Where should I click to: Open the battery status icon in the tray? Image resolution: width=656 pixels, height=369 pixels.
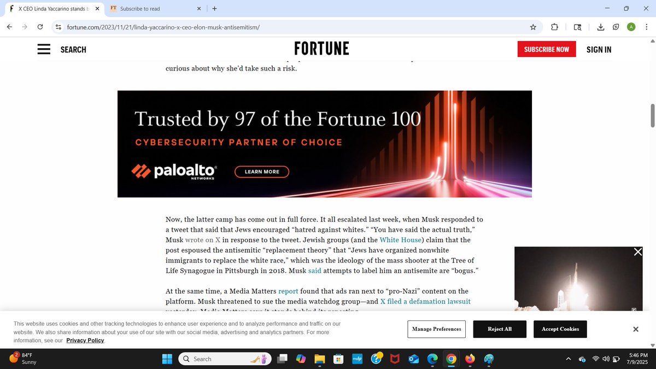click(616, 359)
